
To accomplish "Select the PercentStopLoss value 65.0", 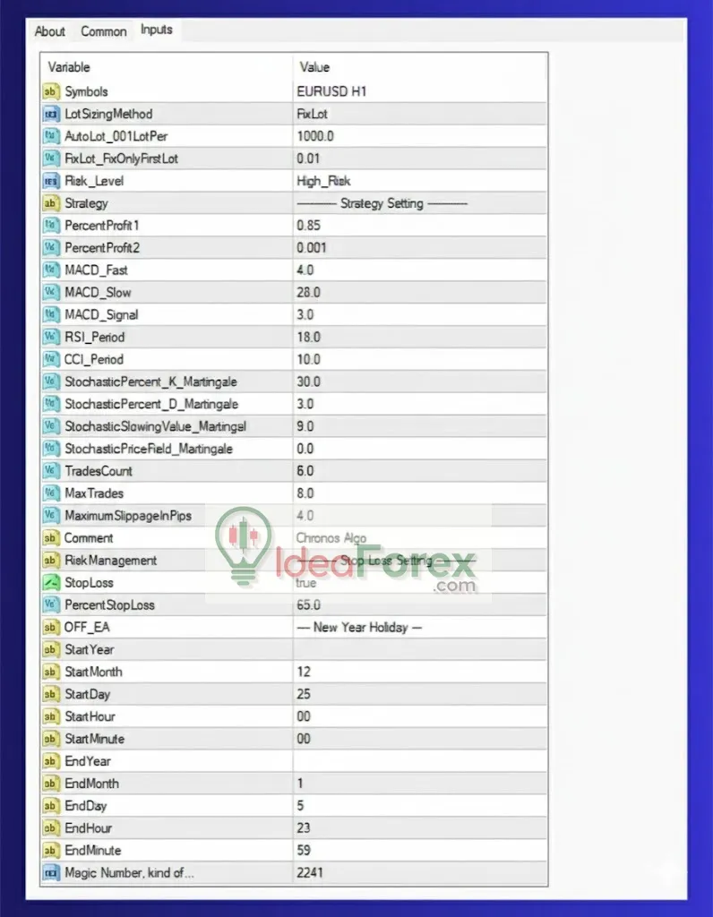I will click(x=308, y=604).
